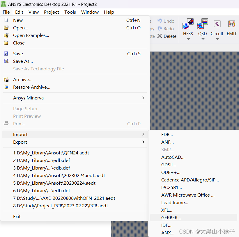Open recent file 5 20230224.aedt
239x237 pixels.
(x=75, y=183)
